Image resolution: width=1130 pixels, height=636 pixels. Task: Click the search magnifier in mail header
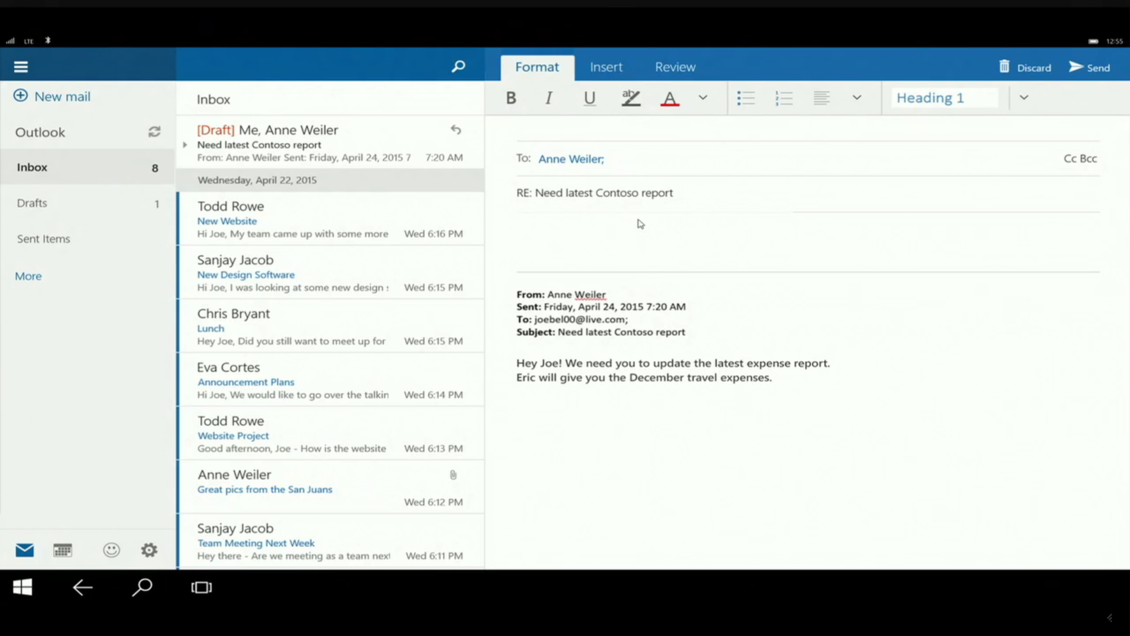click(458, 67)
